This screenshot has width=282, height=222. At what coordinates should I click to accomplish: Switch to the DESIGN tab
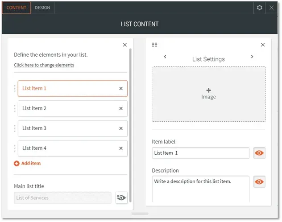point(42,8)
